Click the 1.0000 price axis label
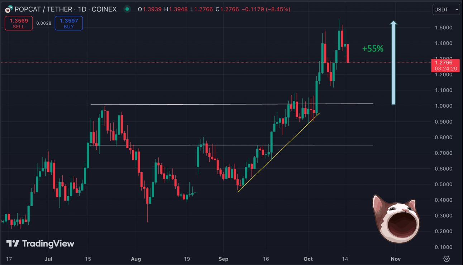Image resolution: width=463 pixels, height=265 pixels. point(443,106)
